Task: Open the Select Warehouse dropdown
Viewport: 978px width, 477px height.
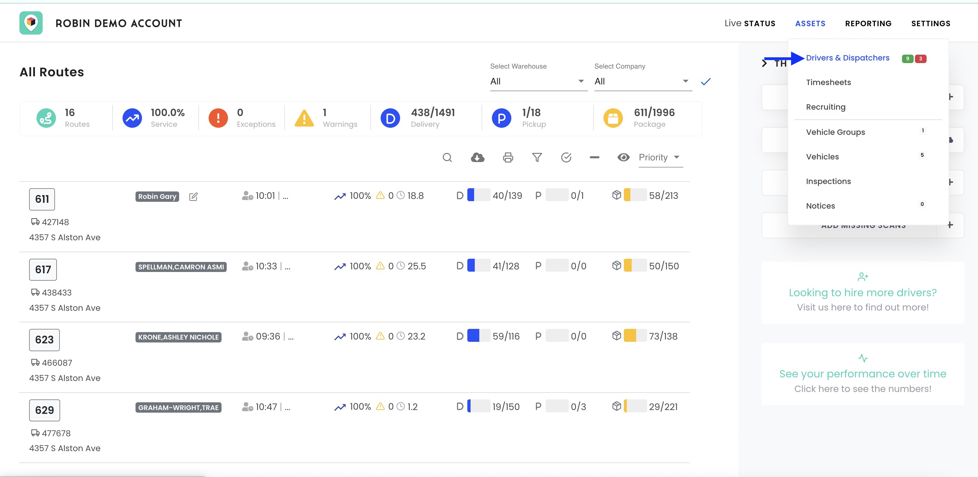Action: click(539, 81)
